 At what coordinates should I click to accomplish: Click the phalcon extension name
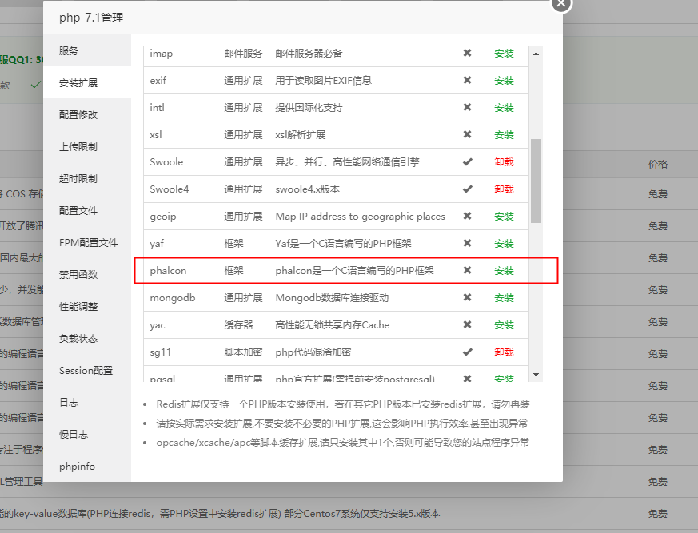coord(168,271)
